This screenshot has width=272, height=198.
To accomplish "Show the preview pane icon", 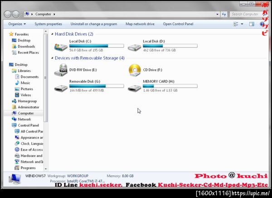I will pyautogui.click(x=252, y=24).
